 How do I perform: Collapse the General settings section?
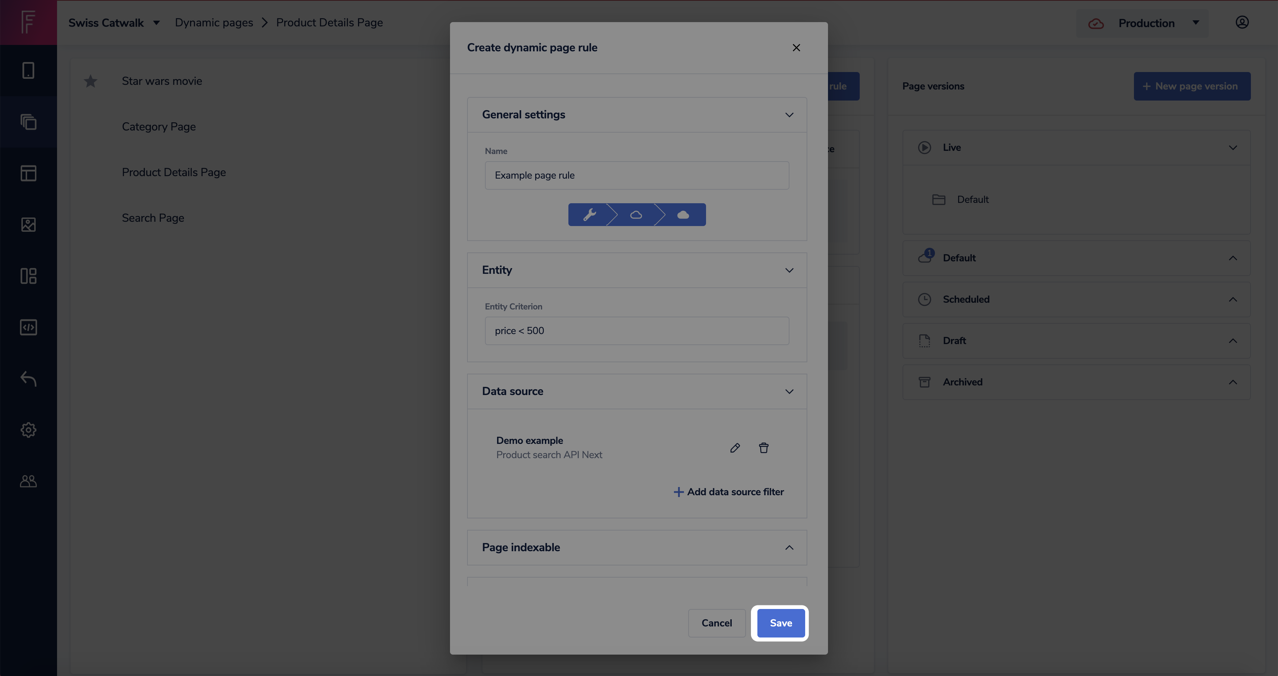(x=789, y=114)
